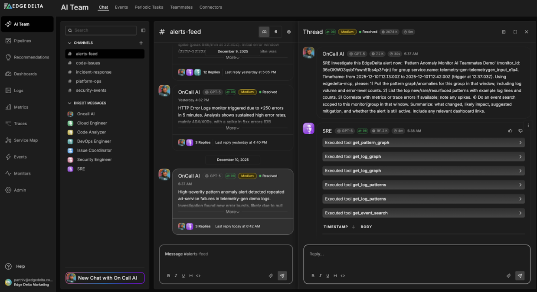Screen dimensions: 537x292
Task: Start a New Chat with On Call AI
Action: click(105, 278)
